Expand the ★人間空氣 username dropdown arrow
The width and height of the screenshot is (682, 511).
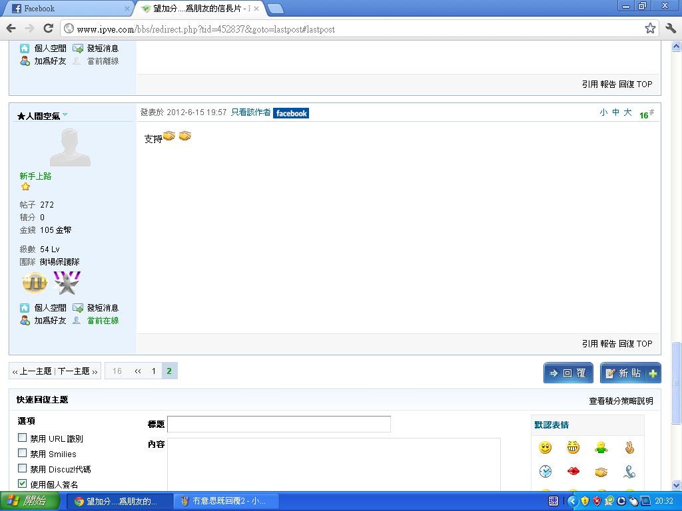coord(65,114)
